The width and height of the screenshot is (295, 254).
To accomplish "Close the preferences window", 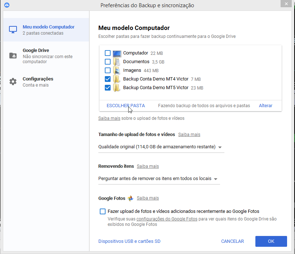I will click(286, 4).
